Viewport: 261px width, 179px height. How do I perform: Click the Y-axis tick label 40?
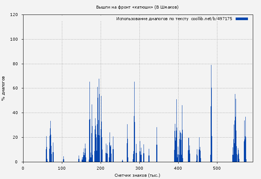click(15, 113)
